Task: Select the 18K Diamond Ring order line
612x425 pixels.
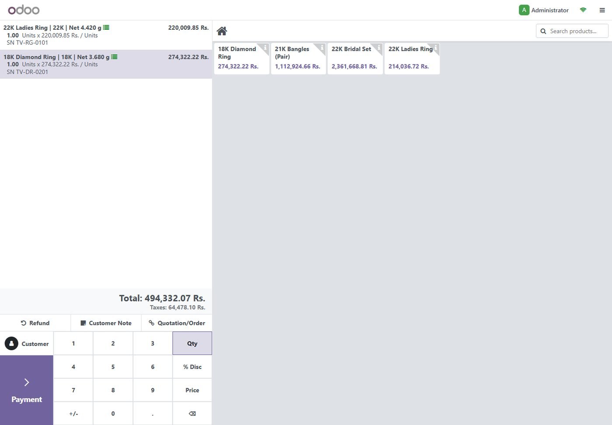Action: click(106, 64)
